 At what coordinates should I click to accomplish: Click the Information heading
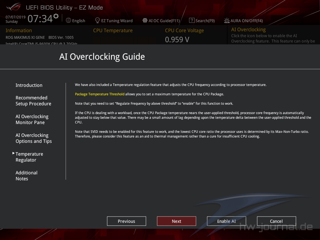19,30
